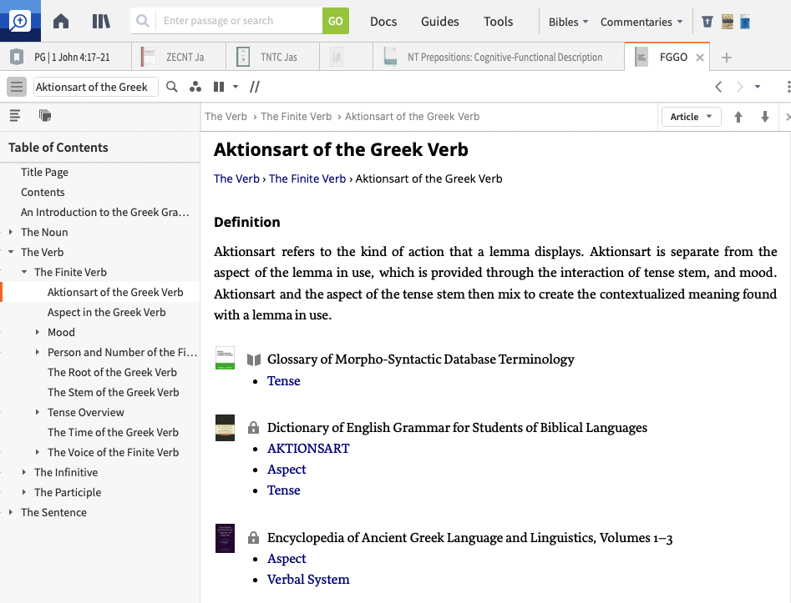Click Dictionary of English Grammar book cover
Viewport: 791px width, 603px height.
(x=225, y=428)
